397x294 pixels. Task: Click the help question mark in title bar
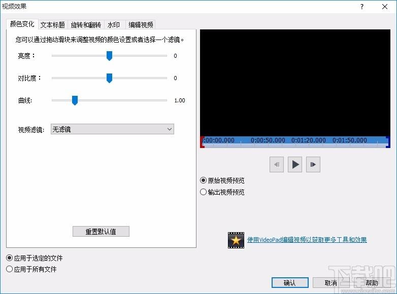click(x=362, y=7)
